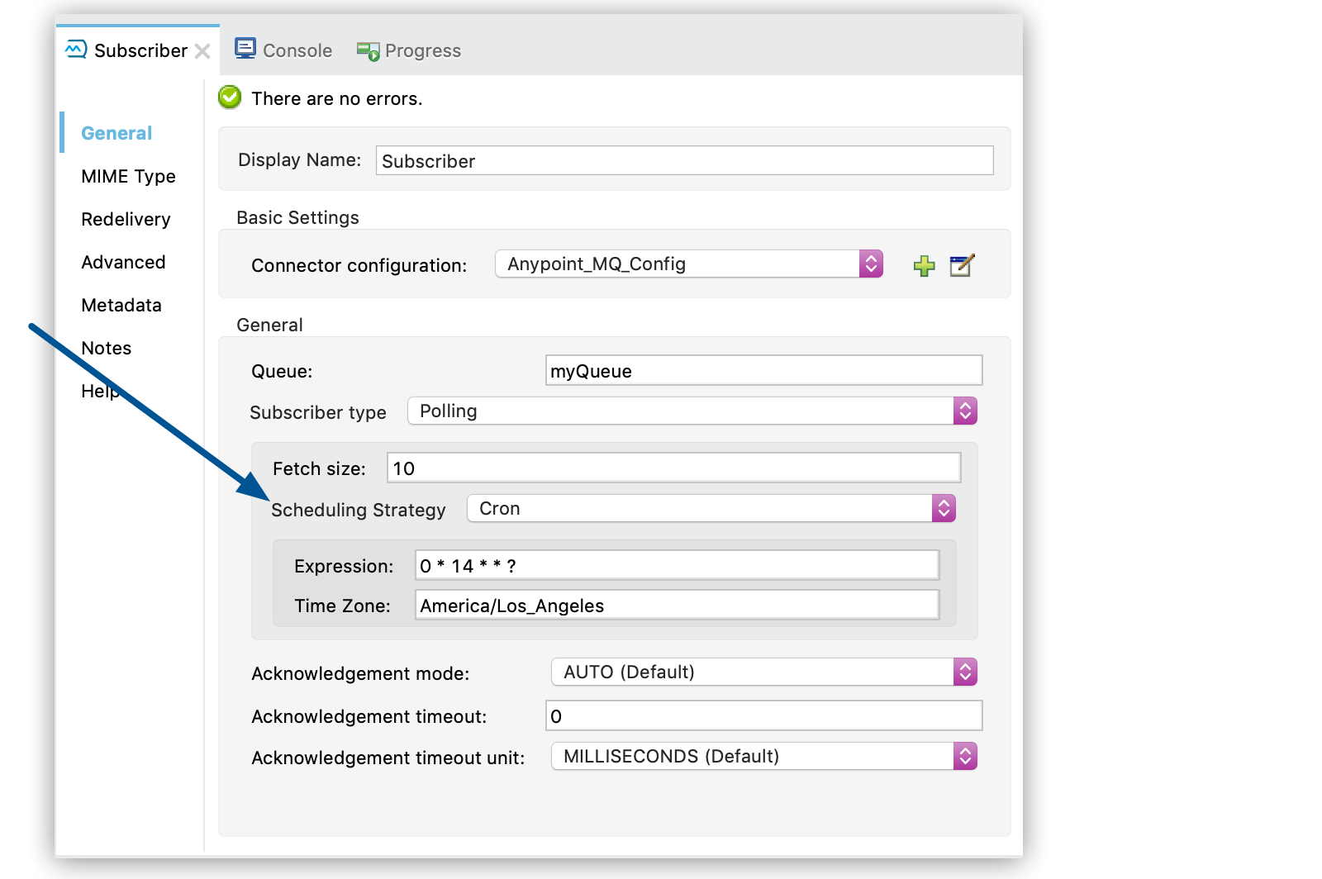
Task: Switch to the Console tab
Action: (x=296, y=50)
